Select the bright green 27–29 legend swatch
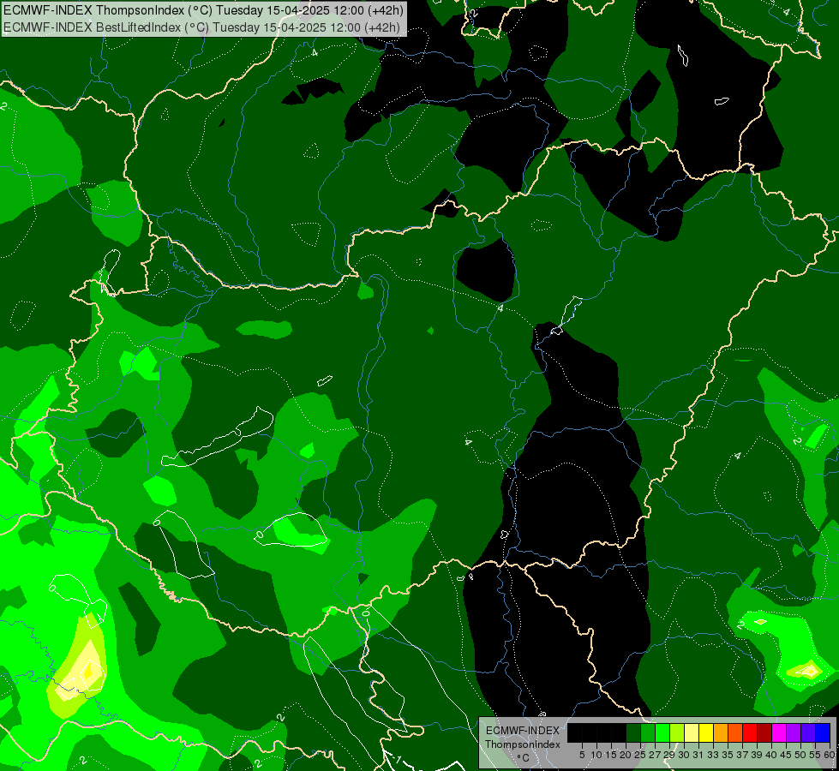The width and height of the screenshot is (839, 771). click(x=663, y=732)
